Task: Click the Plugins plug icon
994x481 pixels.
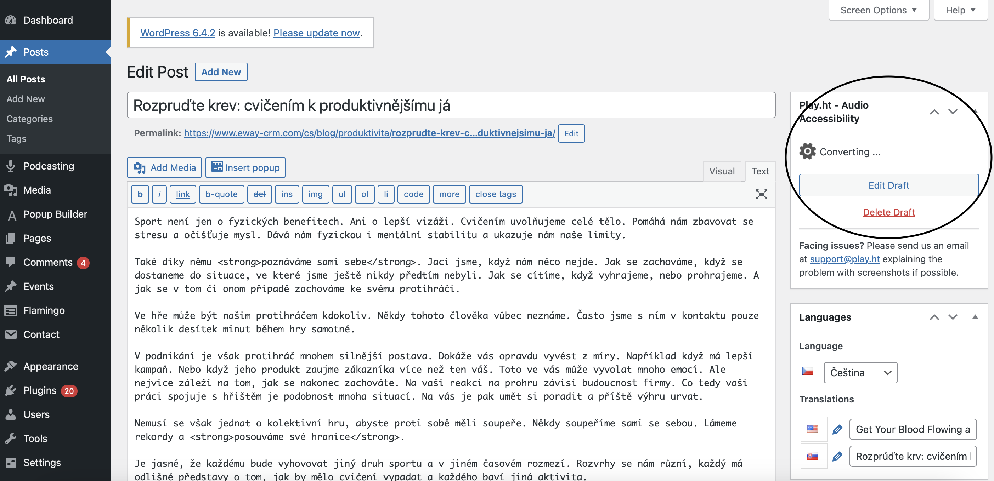Action: (11, 390)
